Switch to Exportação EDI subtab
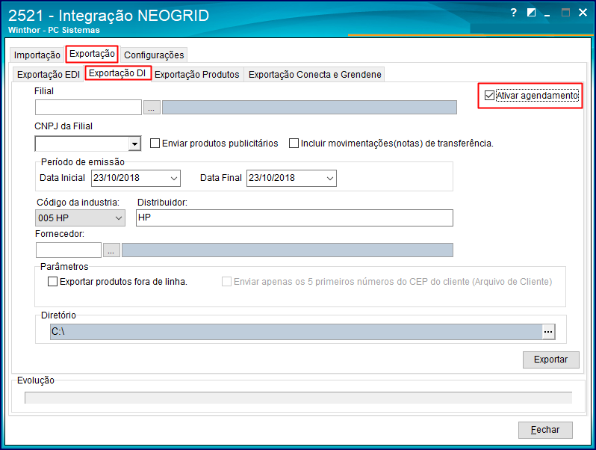Image resolution: width=596 pixels, height=450 pixels. (49, 75)
